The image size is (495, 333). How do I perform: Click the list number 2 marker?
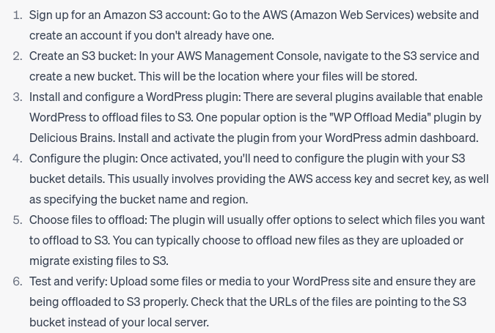[18, 56]
